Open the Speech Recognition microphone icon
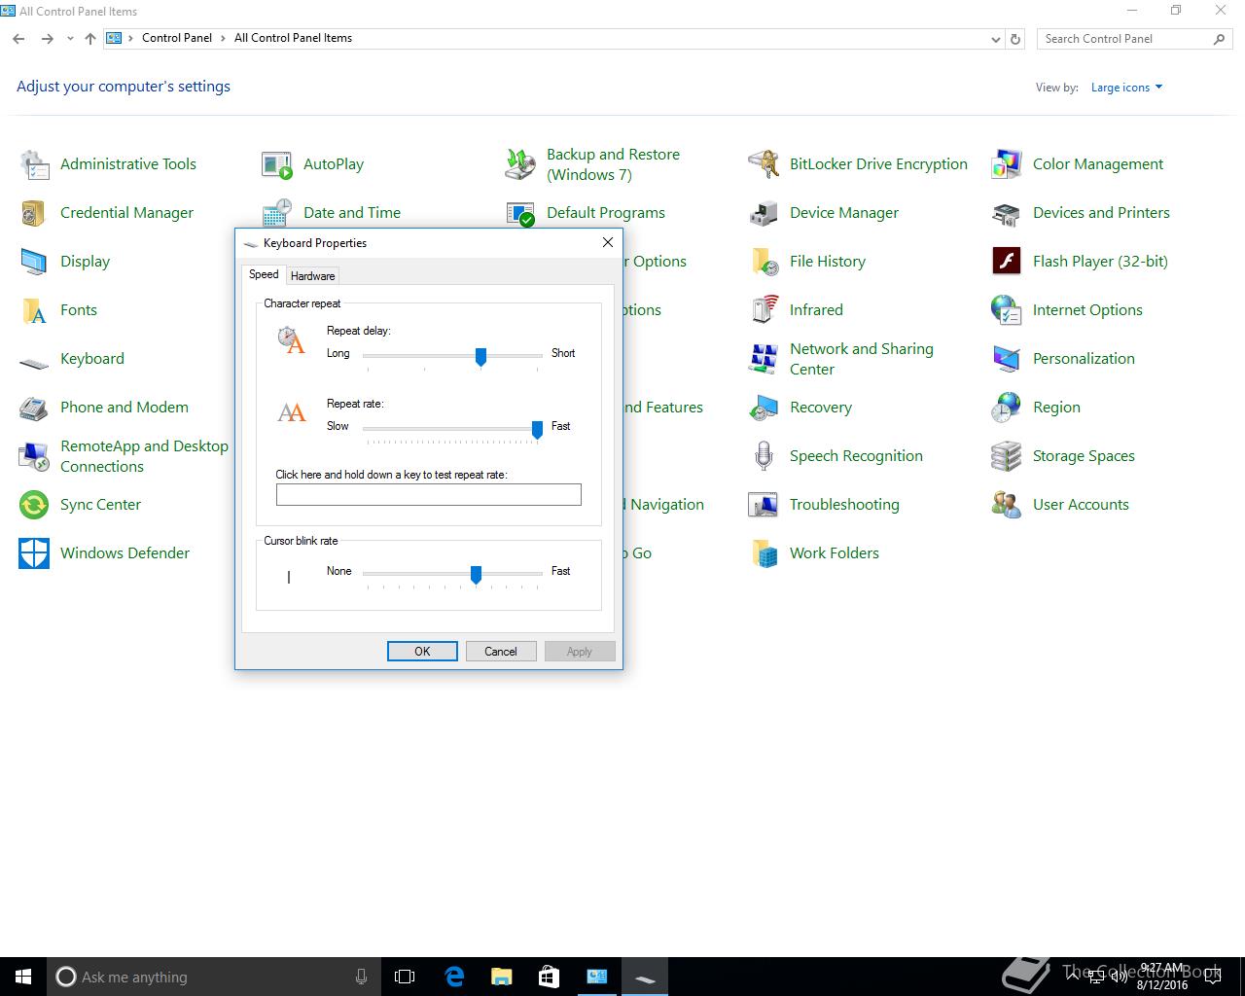Viewport: 1245px width, 996px height. tap(764, 456)
